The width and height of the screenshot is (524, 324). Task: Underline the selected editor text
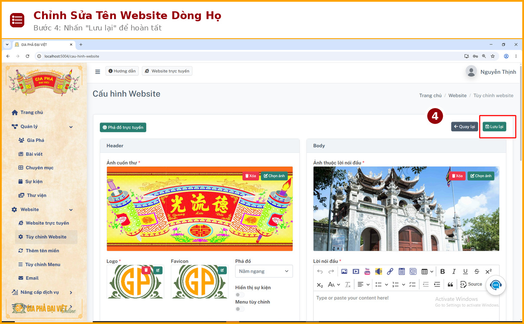[x=465, y=271]
